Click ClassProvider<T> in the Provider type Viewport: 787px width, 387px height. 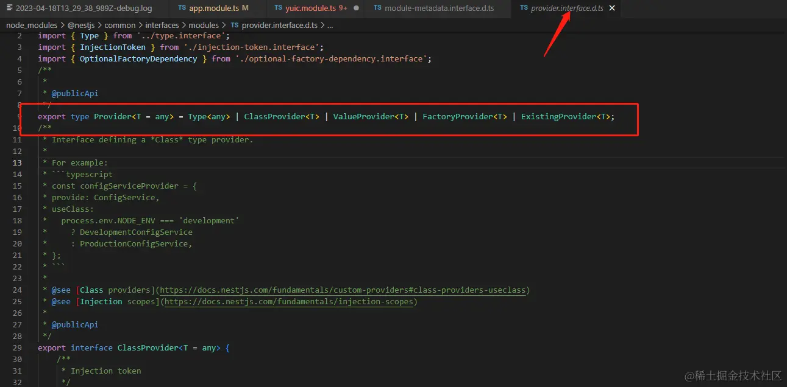tap(282, 117)
